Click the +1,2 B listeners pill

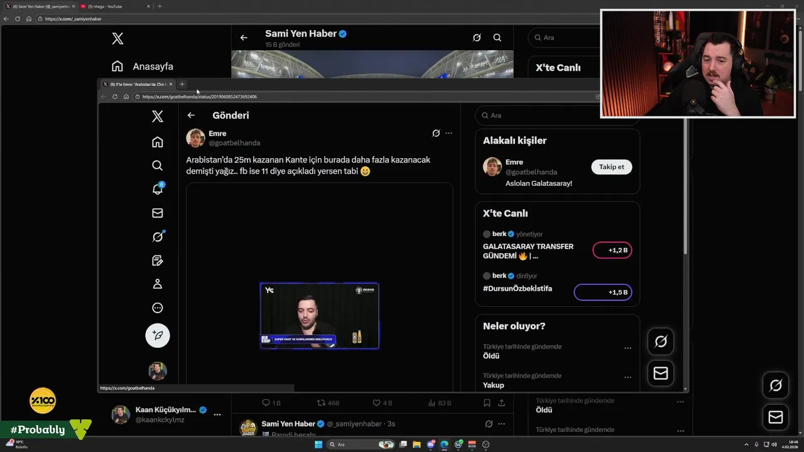612,250
